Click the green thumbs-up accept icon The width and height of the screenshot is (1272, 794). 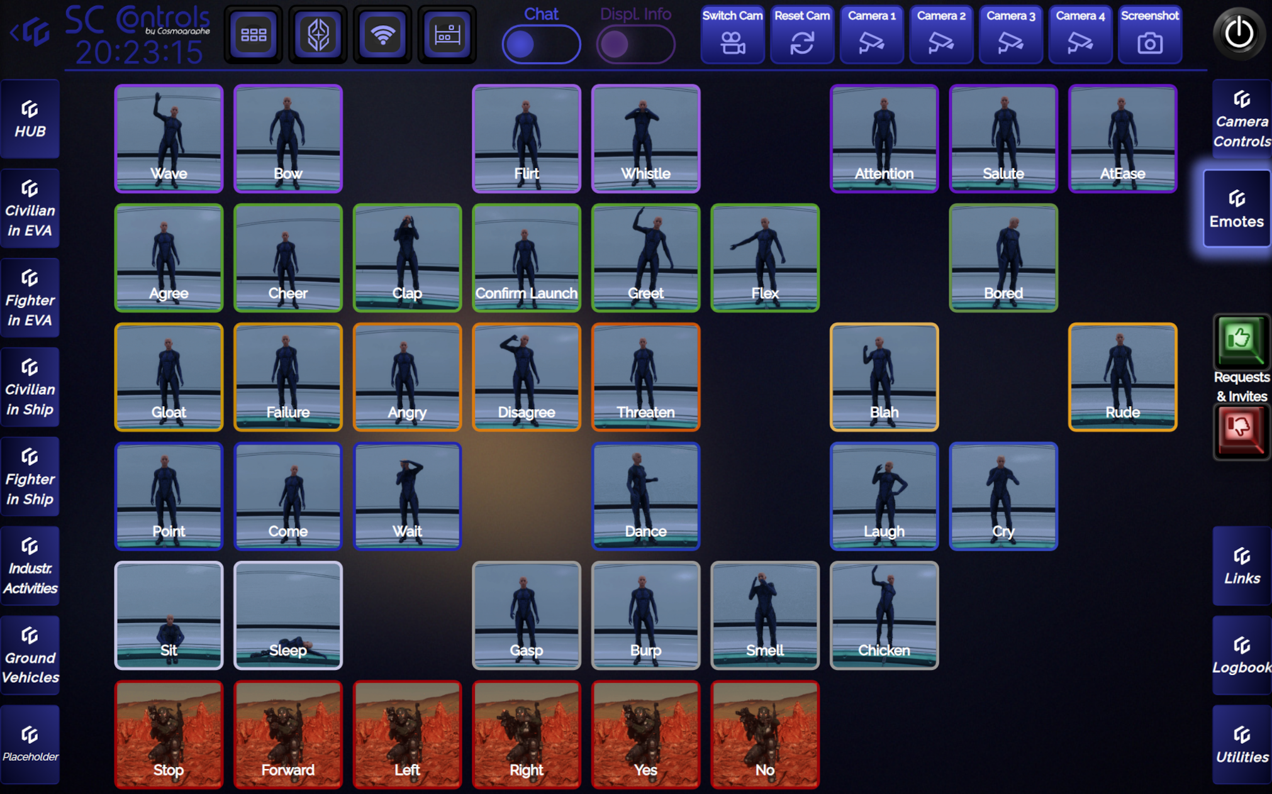pyautogui.click(x=1241, y=341)
